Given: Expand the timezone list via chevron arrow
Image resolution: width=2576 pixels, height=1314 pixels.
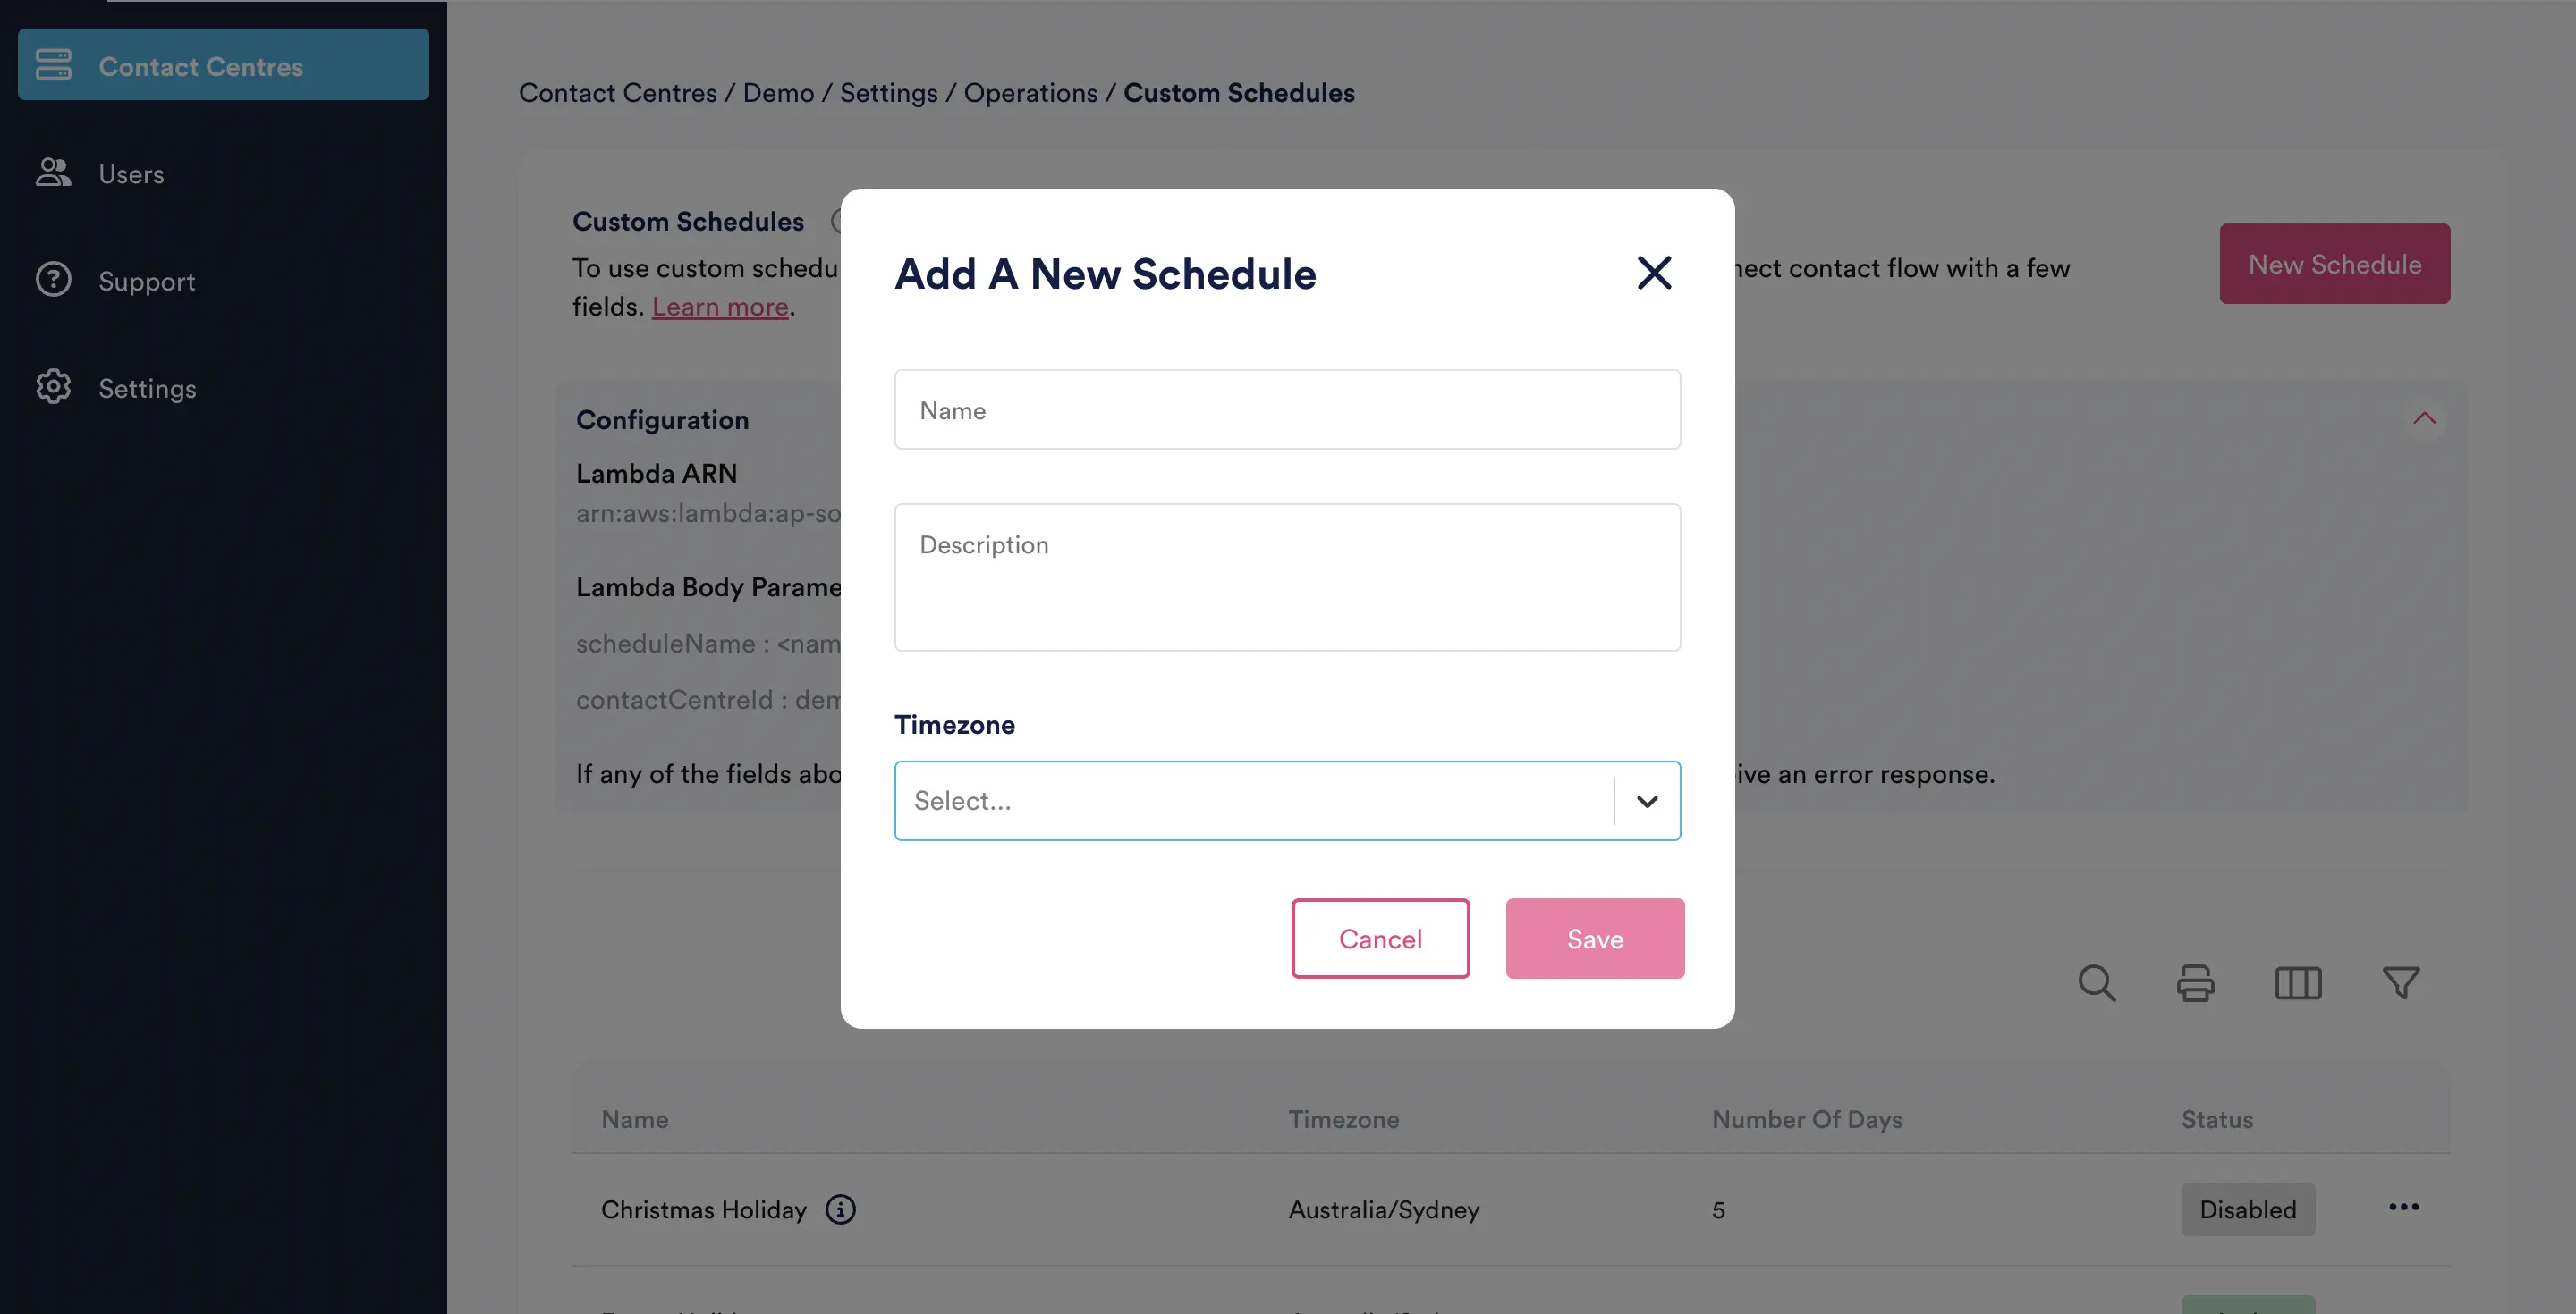Looking at the screenshot, I should pyautogui.click(x=1645, y=800).
